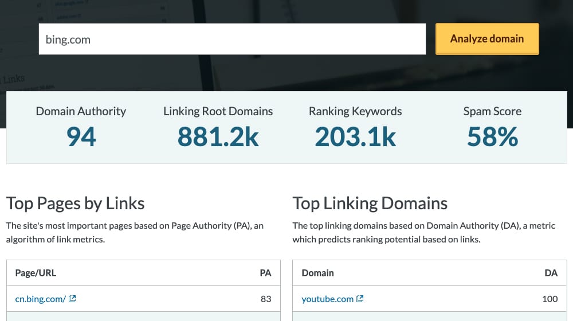Focus the domain input containing bing.com
Image resolution: width=573 pixels, height=321 pixels.
tap(232, 39)
